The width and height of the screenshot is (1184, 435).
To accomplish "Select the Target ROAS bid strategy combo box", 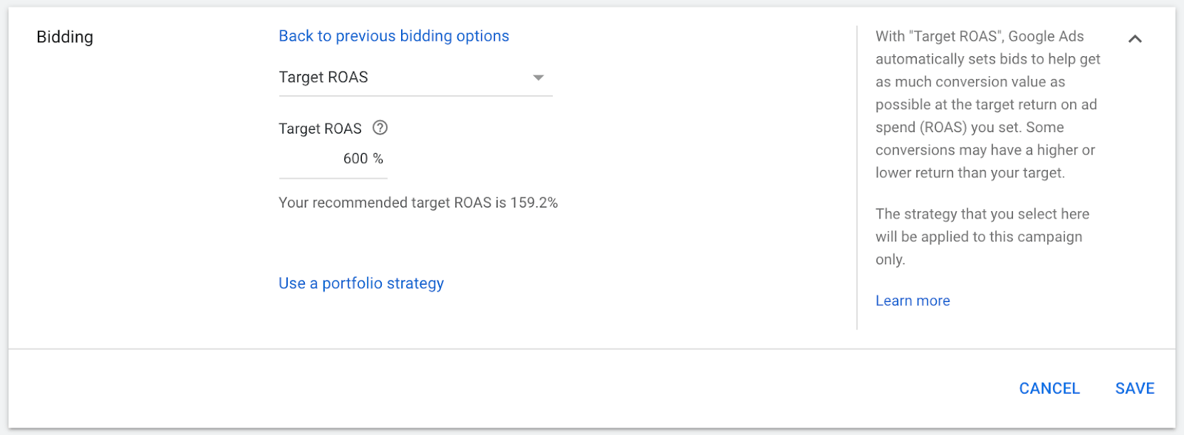I will pyautogui.click(x=415, y=78).
